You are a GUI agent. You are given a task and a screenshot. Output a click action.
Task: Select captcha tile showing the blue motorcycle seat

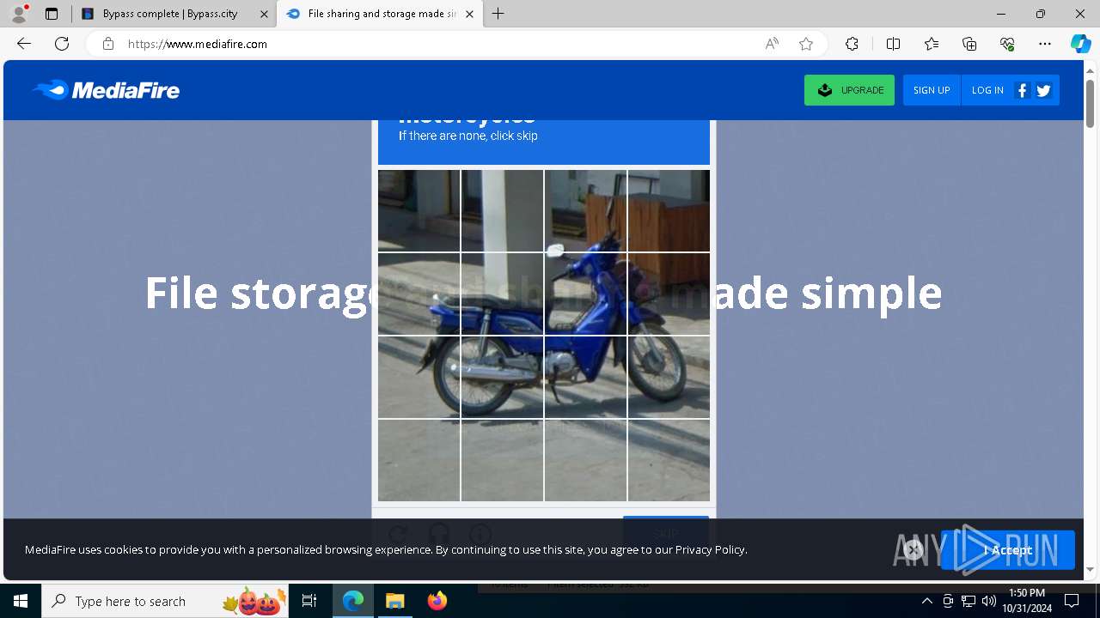[502, 294]
